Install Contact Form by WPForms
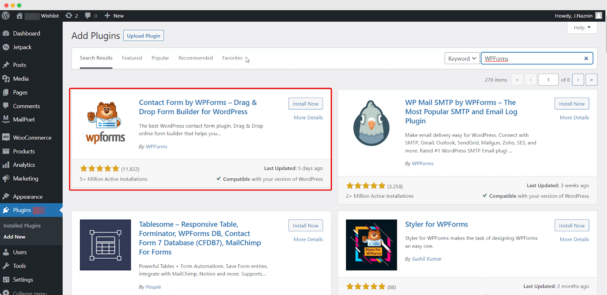The width and height of the screenshot is (607, 295). pyautogui.click(x=305, y=104)
